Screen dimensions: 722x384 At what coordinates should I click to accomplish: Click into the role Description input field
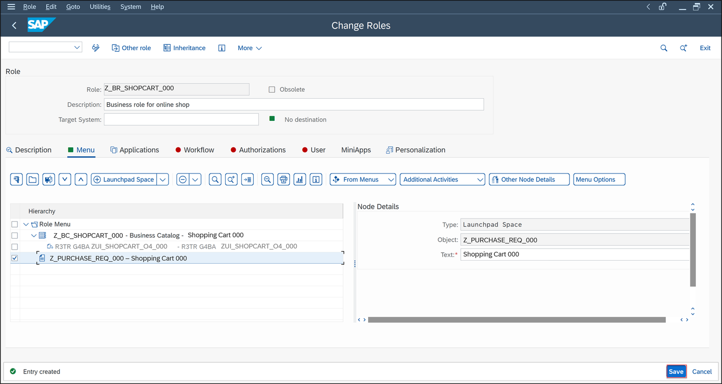click(x=294, y=104)
